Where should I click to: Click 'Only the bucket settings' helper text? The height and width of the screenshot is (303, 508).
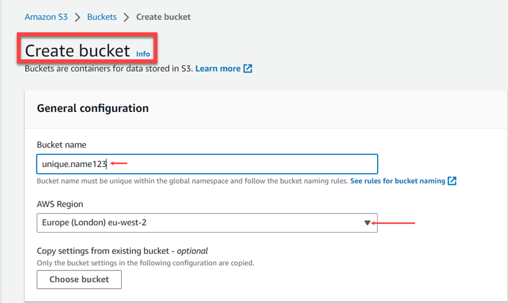[146, 263]
